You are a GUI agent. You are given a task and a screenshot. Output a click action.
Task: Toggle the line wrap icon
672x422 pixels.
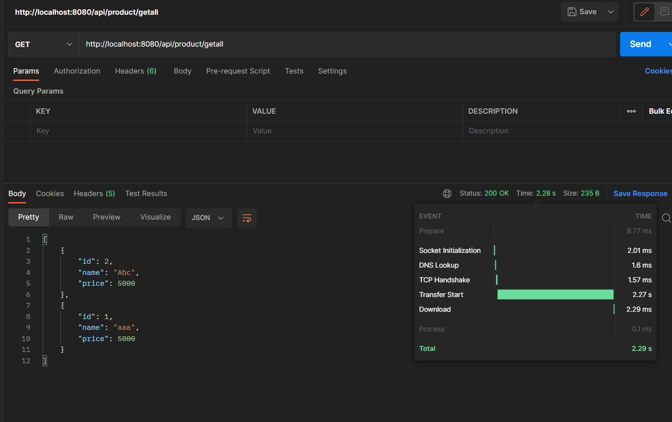click(247, 218)
